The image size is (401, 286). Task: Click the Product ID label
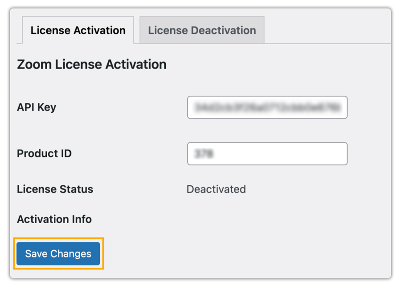44,153
